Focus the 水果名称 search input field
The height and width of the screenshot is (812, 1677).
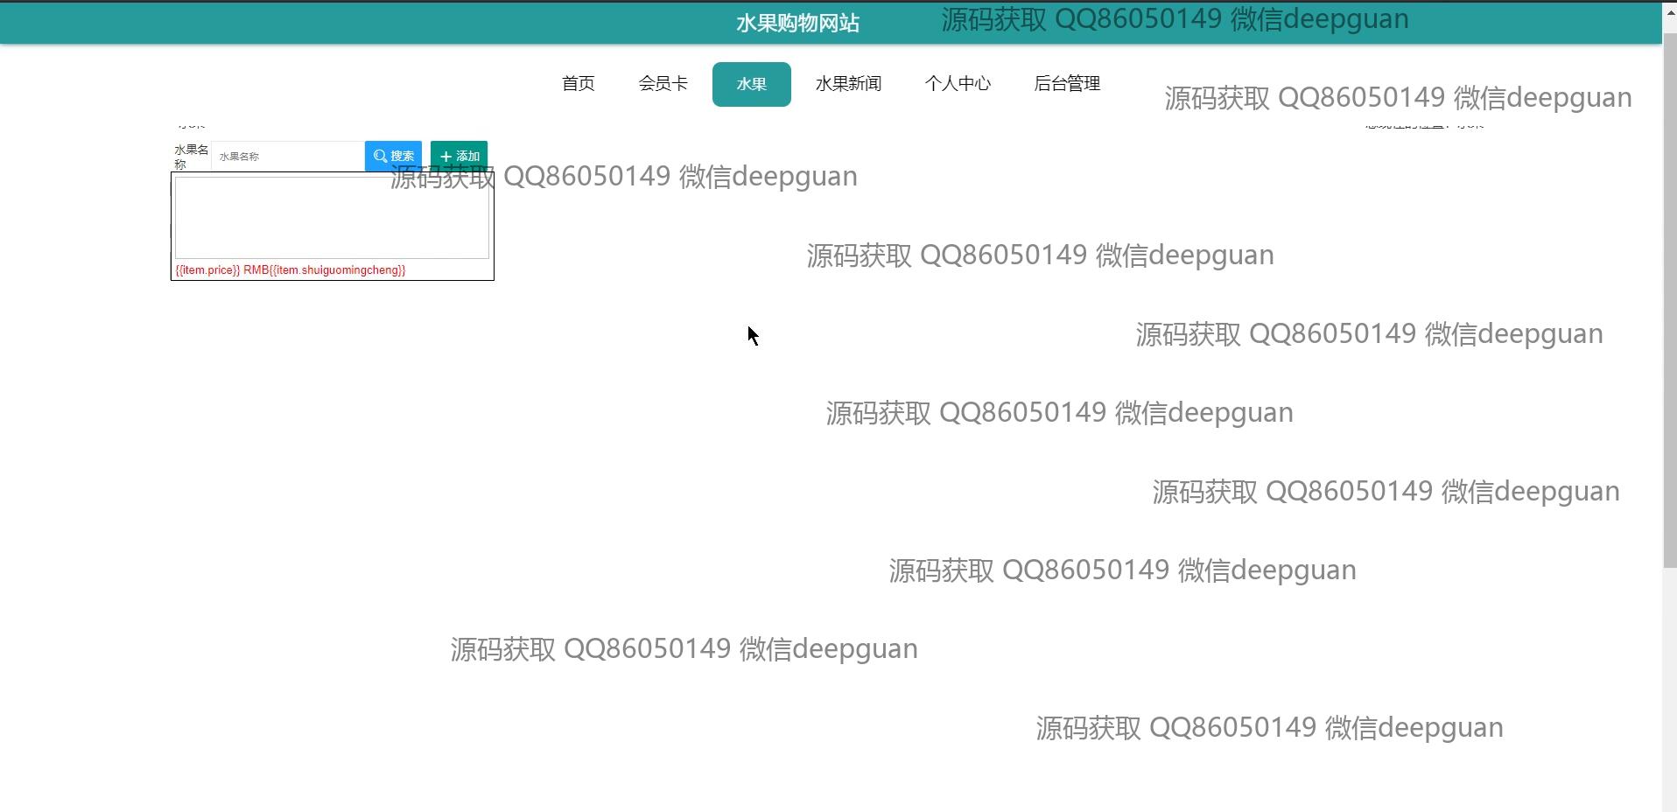[287, 157]
